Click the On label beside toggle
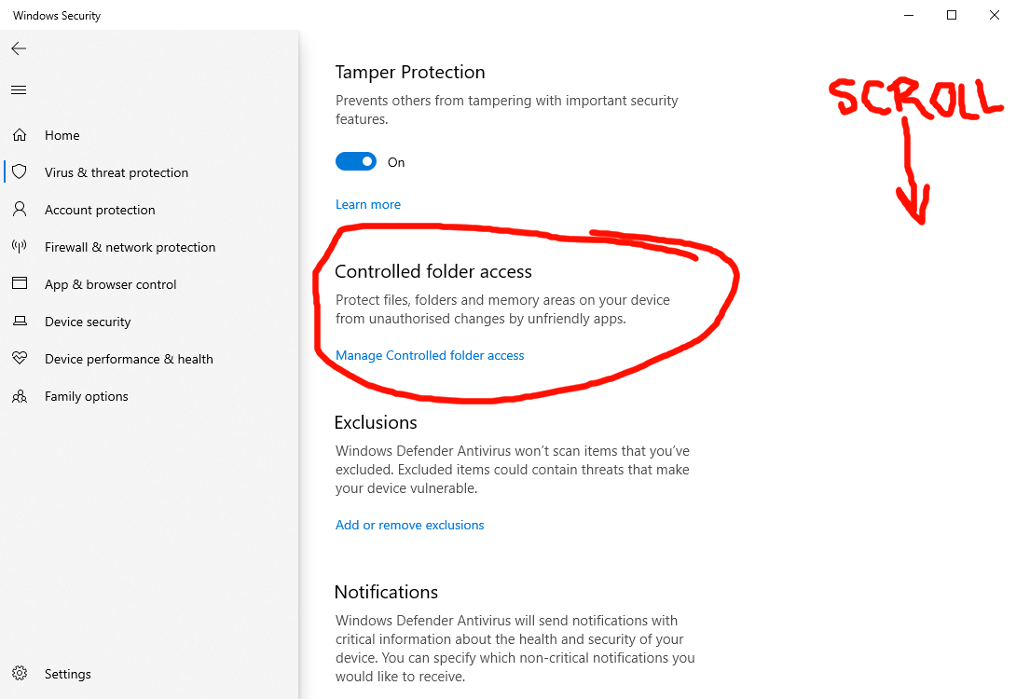1016x699 pixels. click(396, 162)
